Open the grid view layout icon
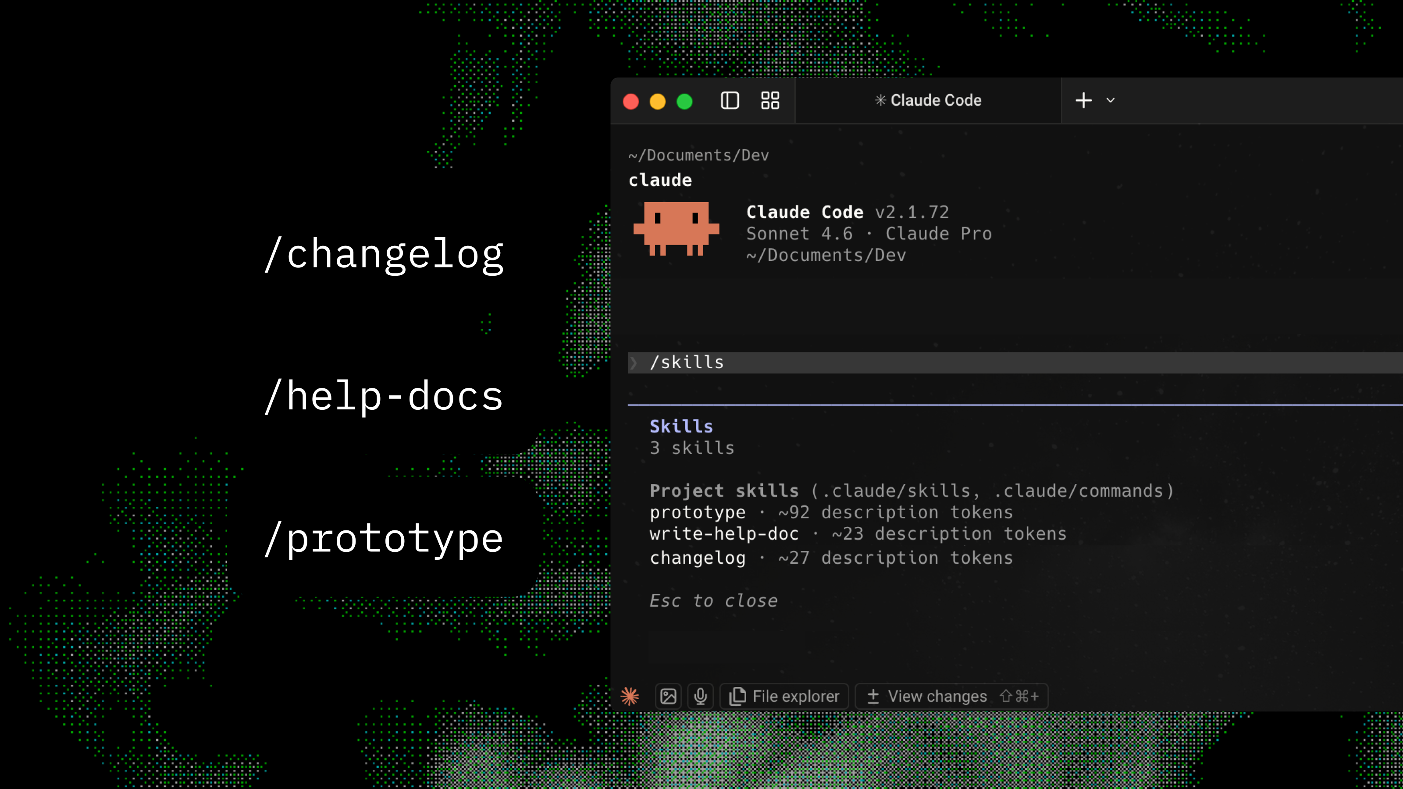This screenshot has height=789, width=1403. point(769,101)
